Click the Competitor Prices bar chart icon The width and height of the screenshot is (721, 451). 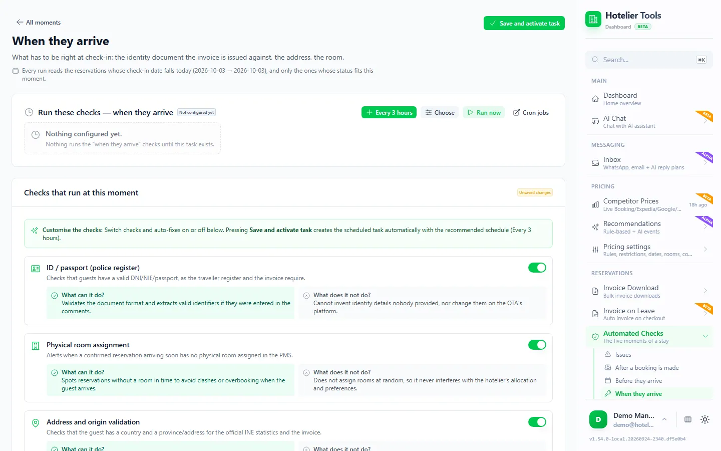point(595,204)
